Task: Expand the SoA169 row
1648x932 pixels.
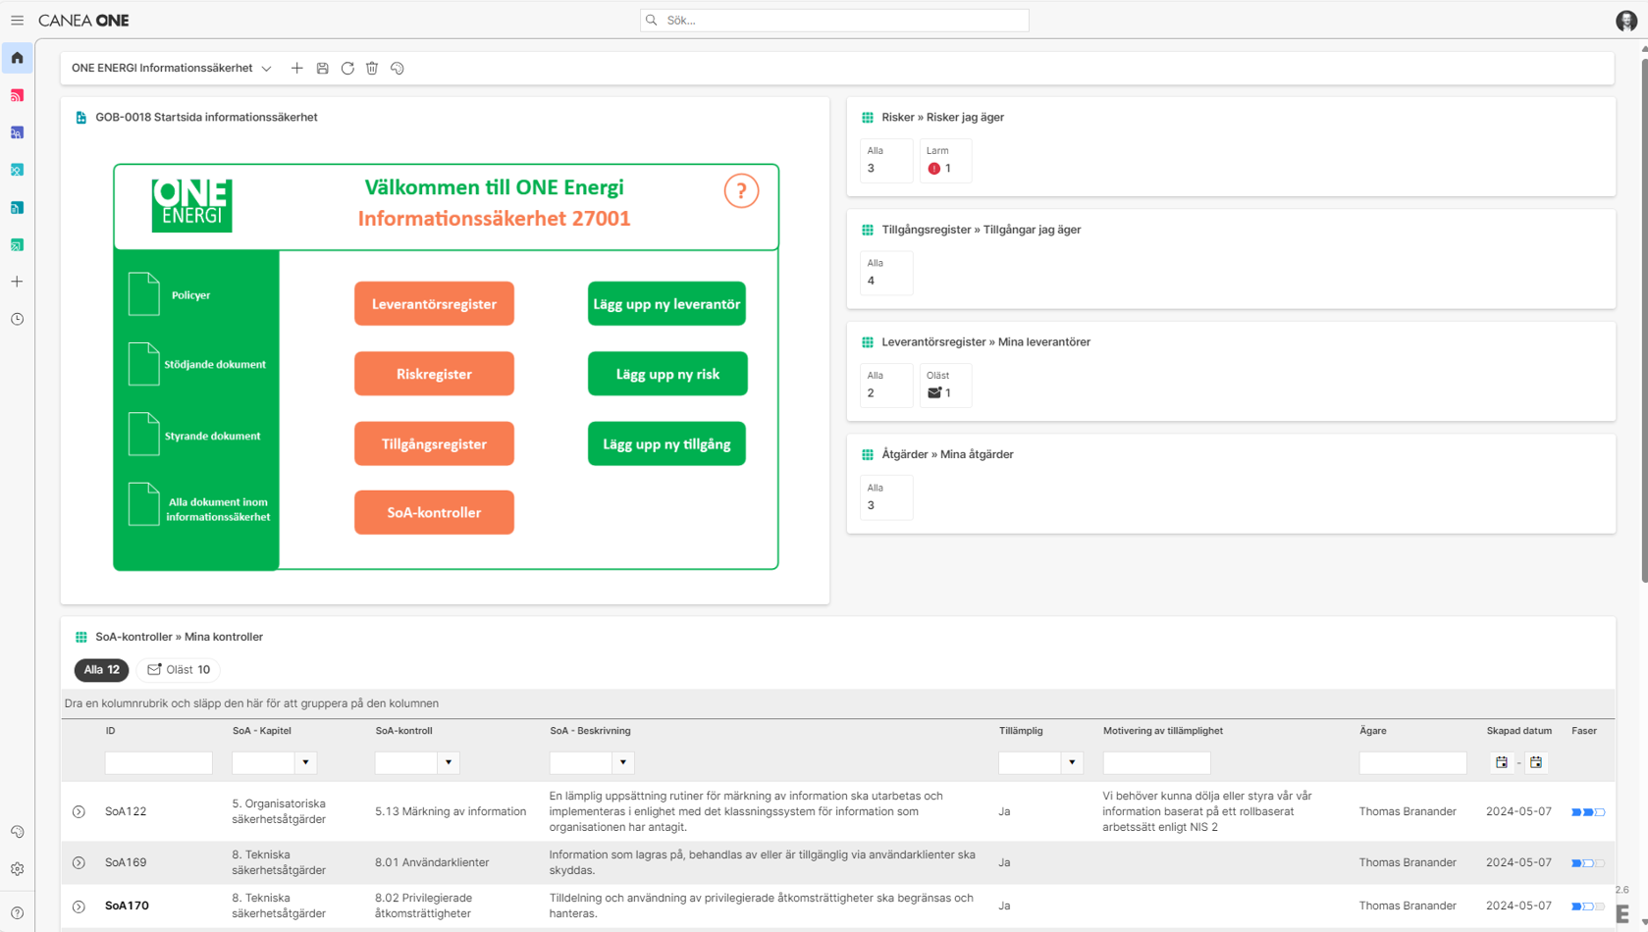Action: (79, 863)
